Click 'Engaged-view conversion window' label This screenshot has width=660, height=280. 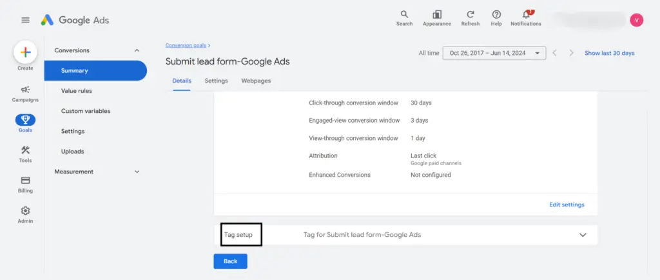pos(354,121)
